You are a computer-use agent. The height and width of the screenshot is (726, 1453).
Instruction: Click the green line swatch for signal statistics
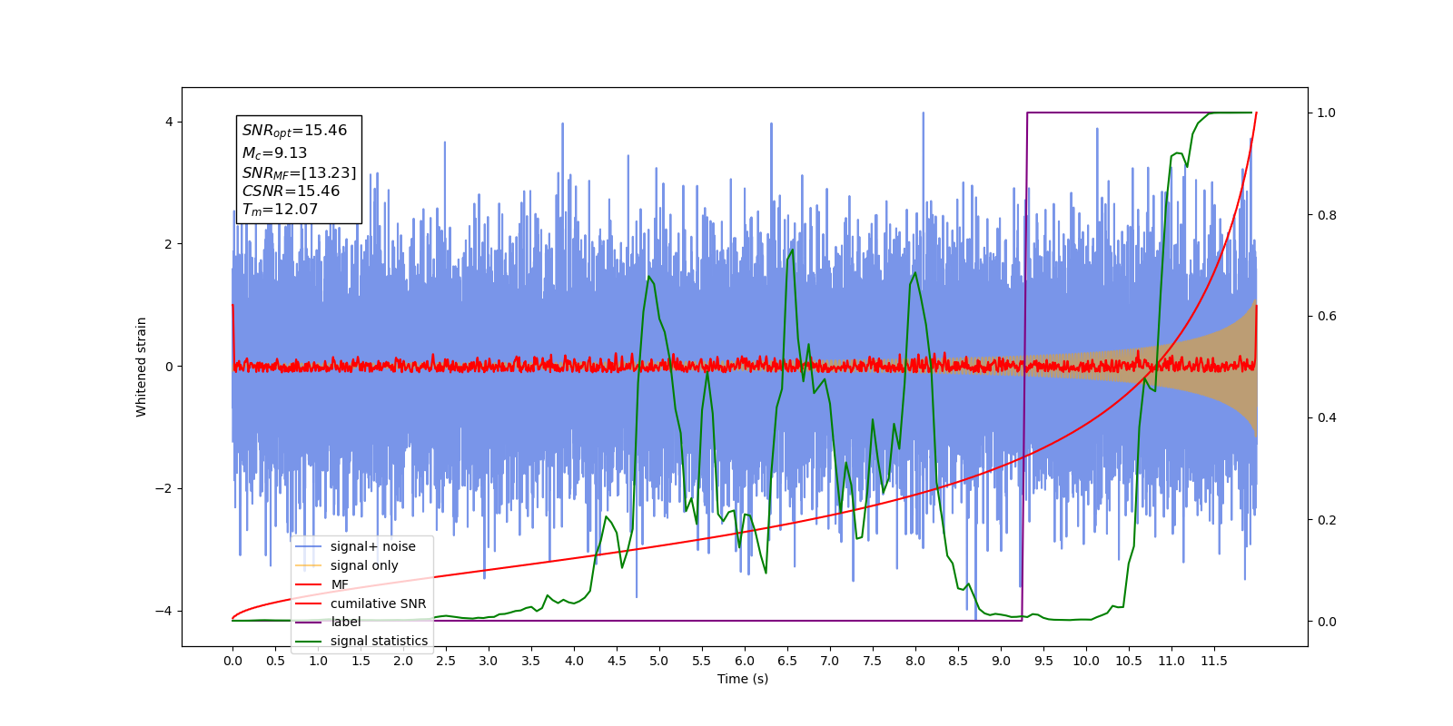pos(309,641)
